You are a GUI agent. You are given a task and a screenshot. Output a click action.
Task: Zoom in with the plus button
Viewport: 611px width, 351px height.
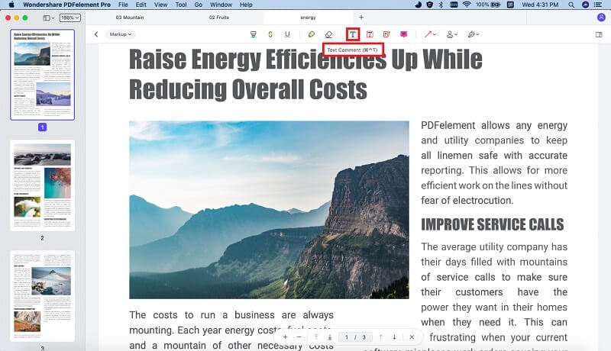(285, 337)
